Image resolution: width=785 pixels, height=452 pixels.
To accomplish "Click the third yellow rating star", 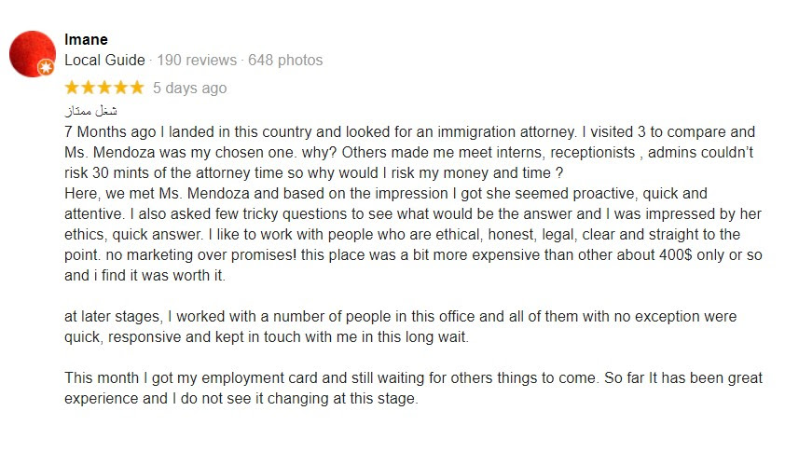I will pos(104,88).
